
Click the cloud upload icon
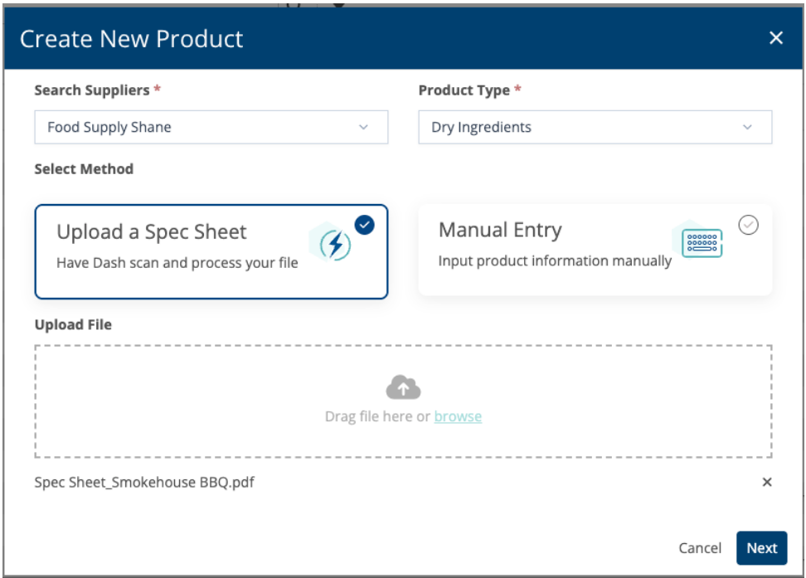403,387
